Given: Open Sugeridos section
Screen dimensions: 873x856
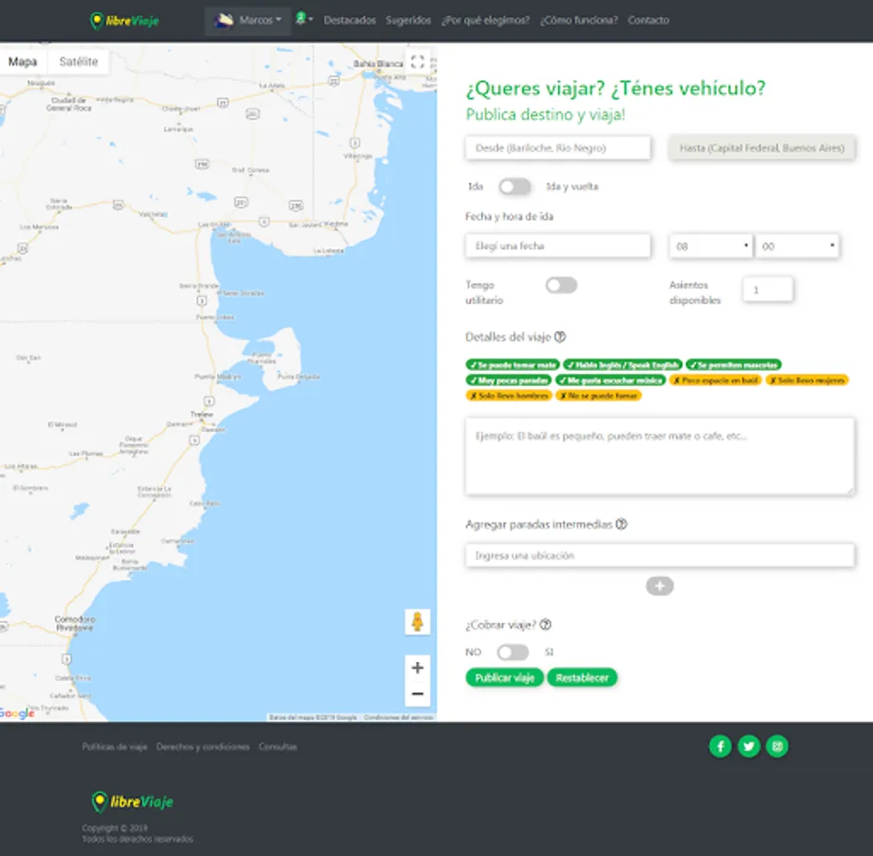Looking at the screenshot, I should (x=408, y=20).
